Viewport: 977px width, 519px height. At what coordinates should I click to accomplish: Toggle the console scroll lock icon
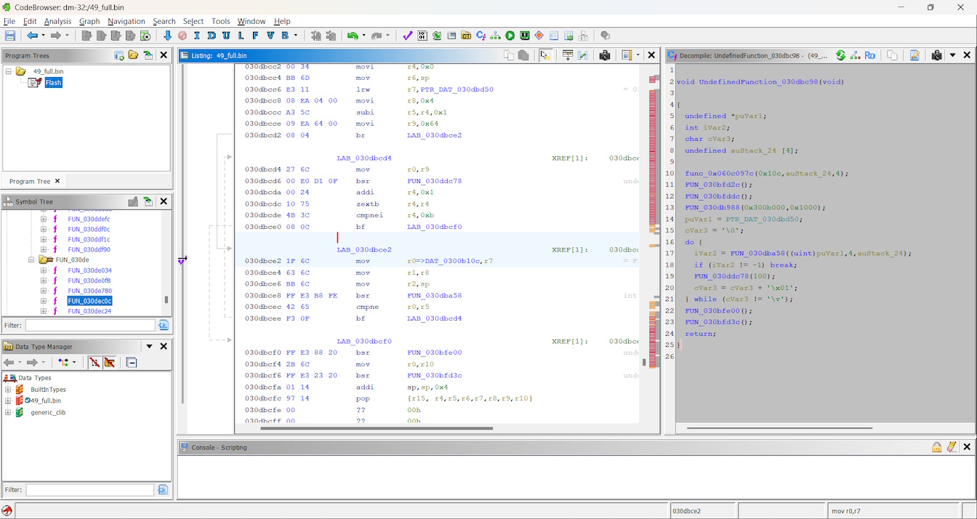pos(937,447)
